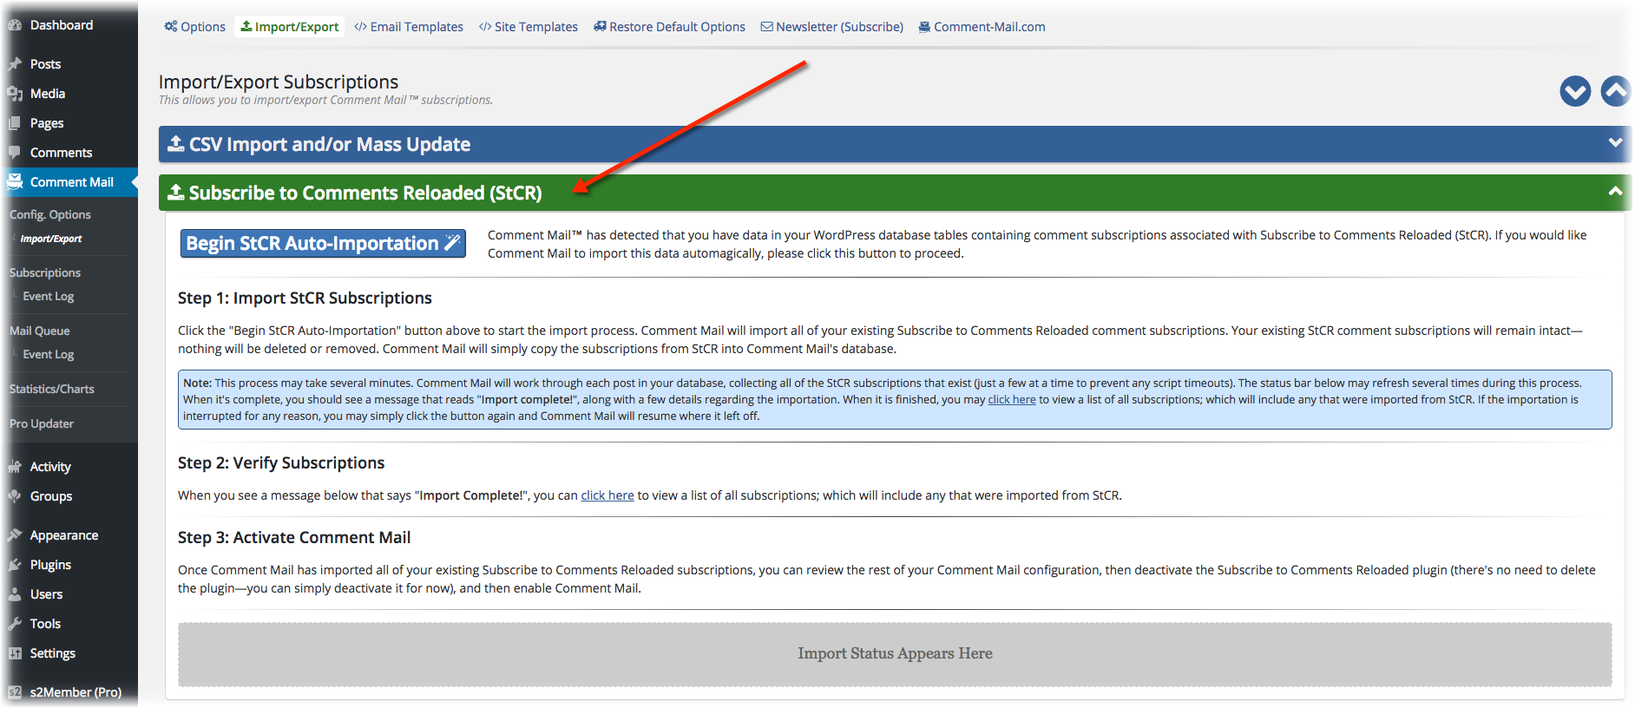
Task: Click the Users icon in sidebar
Action: (x=15, y=594)
